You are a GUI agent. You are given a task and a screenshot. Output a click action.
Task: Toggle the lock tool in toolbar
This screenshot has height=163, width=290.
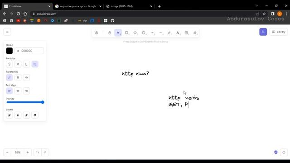click(x=97, y=33)
